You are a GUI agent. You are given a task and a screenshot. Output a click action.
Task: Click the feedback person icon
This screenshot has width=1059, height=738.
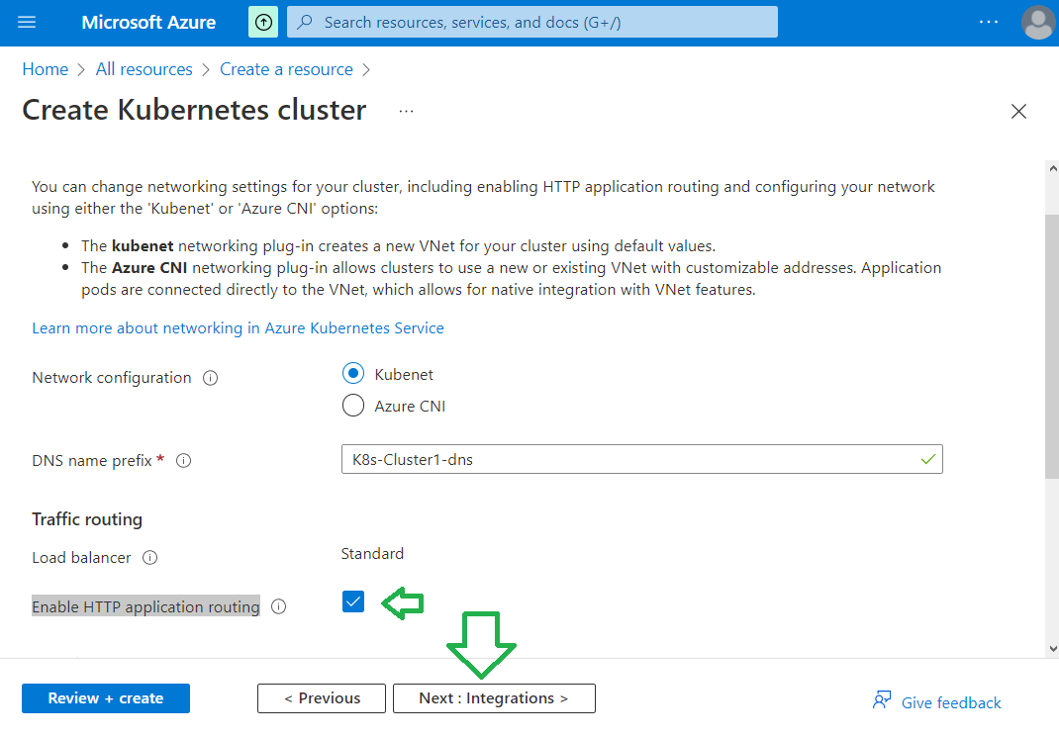(x=882, y=700)
